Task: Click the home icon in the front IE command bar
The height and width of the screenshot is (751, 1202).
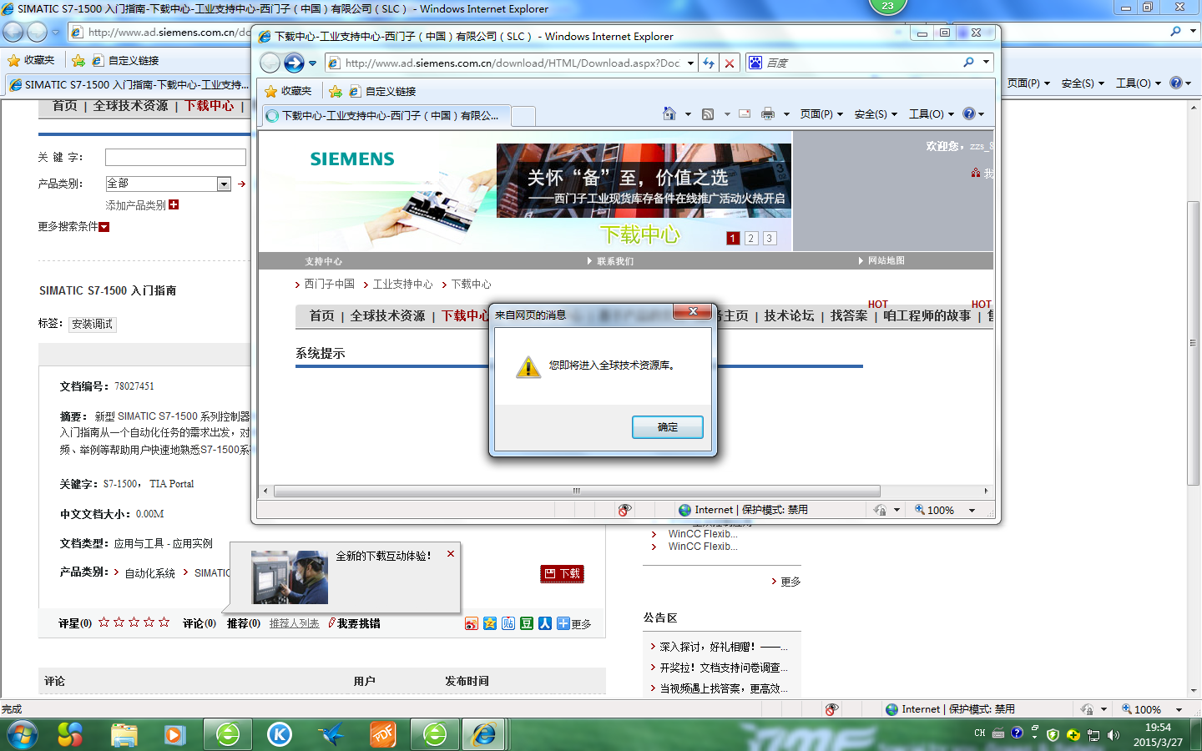Action: pyautogui.click(x=669, y=113)
